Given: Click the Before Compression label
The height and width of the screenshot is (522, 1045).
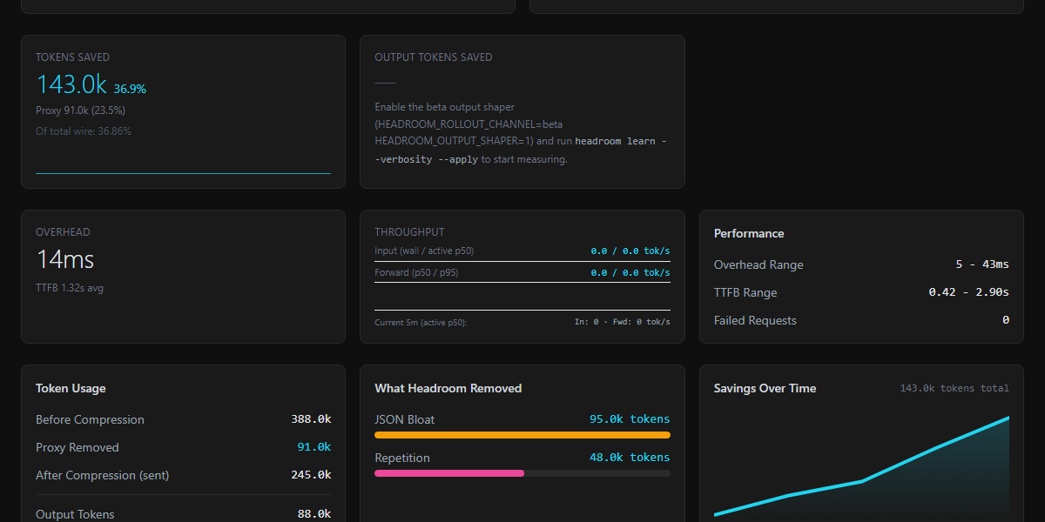Looking at the screenshot, I should pos(90,419).
